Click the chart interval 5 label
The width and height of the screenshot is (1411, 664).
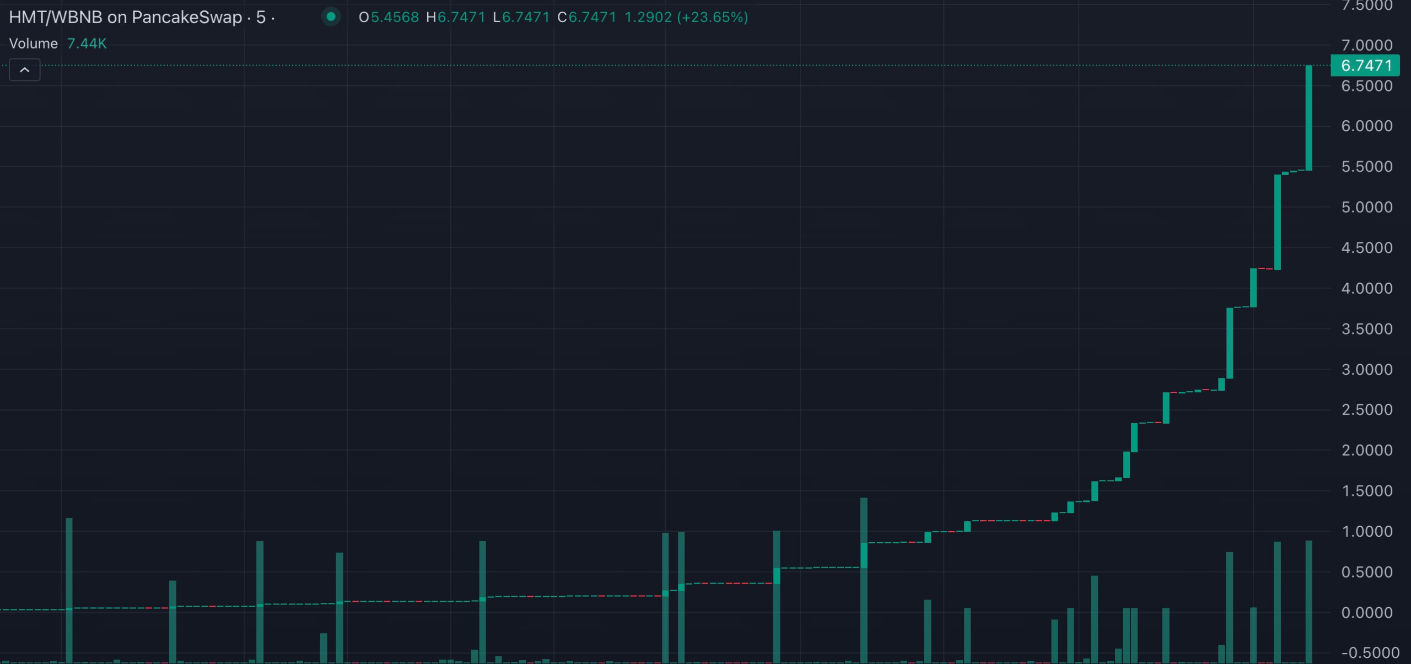coord(261,18)
